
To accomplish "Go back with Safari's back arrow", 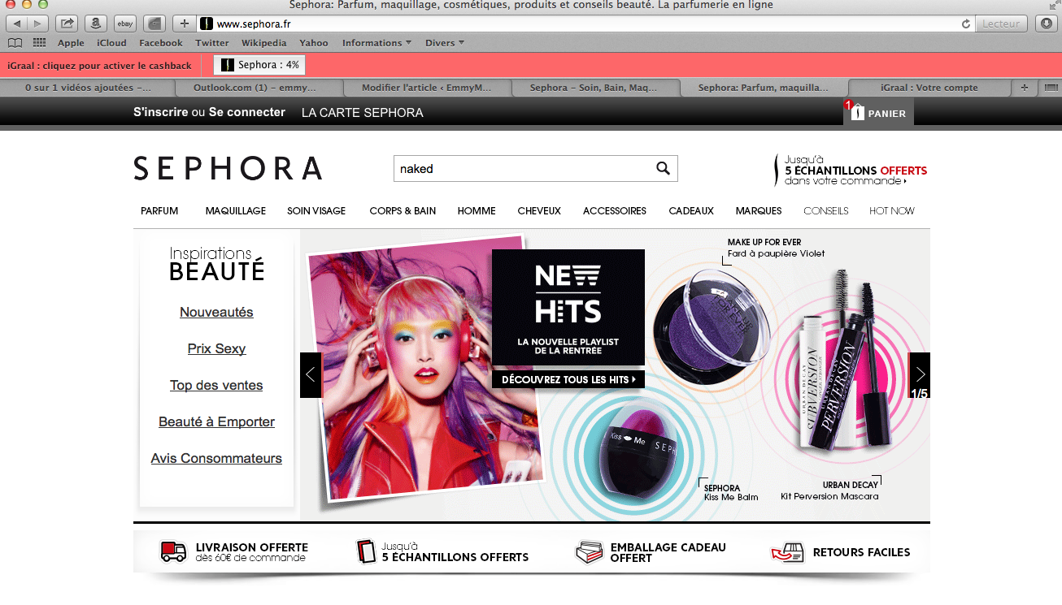I will (x=17, y=24).
